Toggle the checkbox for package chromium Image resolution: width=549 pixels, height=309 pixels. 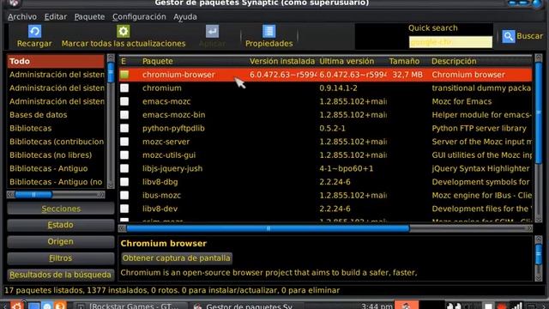pos(124,88)
